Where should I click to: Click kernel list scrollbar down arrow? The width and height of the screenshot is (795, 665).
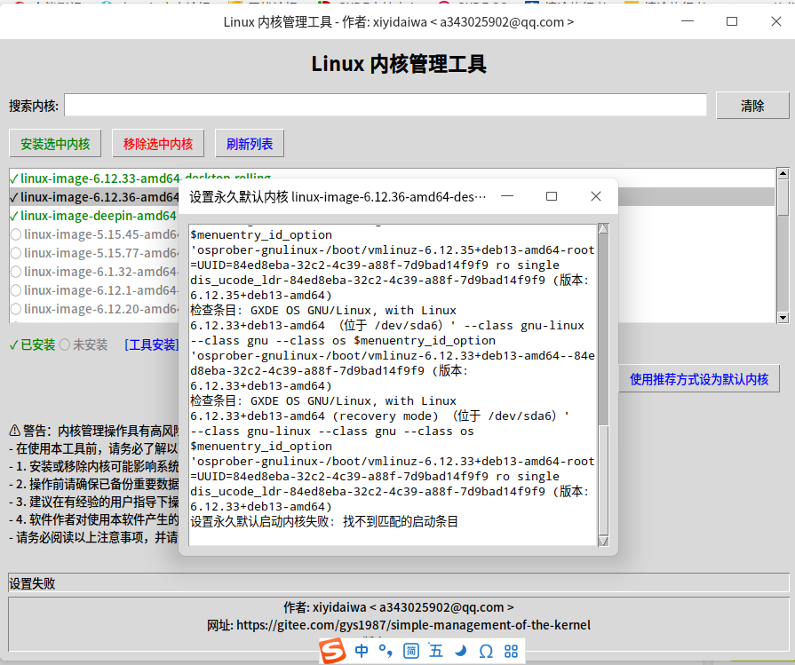[783, 318]
